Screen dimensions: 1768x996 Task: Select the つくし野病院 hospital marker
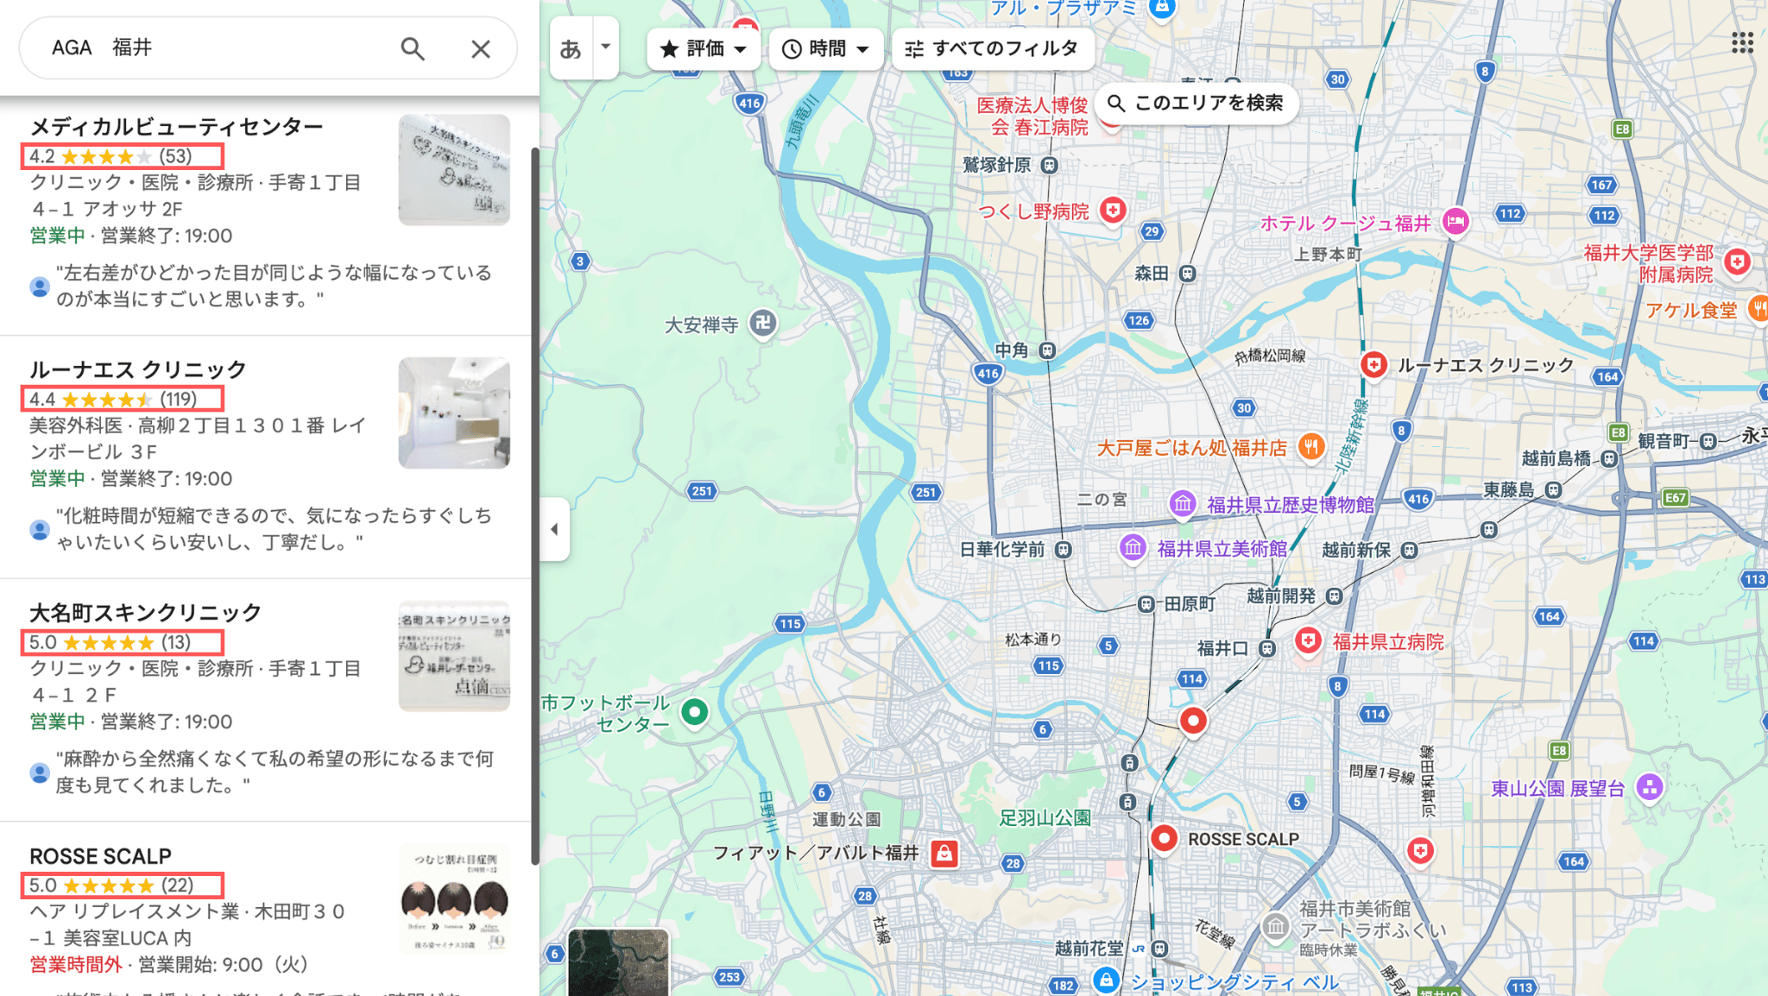coord(1113,211)
